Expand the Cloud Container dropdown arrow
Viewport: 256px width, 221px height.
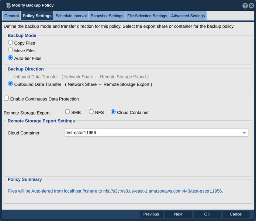click(244, 133)
